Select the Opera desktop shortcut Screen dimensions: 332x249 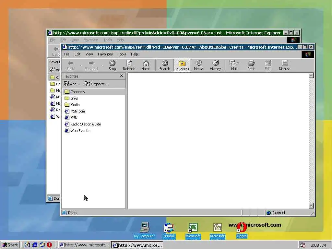242,230
